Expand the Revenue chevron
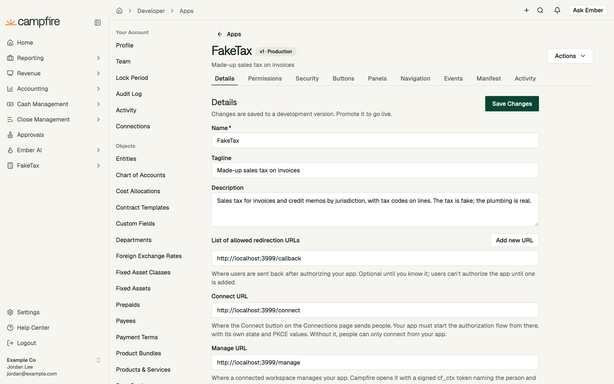This screenshot has width=614, height=384. [x=98, y=73]
